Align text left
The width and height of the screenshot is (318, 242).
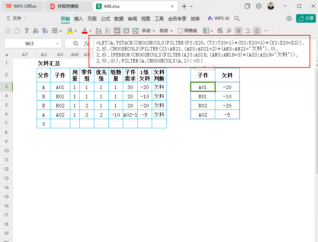(229, 31)
